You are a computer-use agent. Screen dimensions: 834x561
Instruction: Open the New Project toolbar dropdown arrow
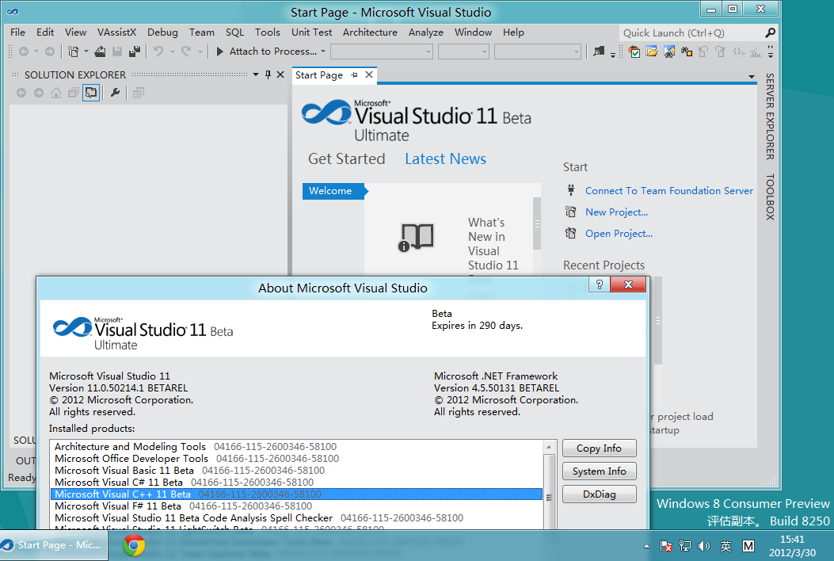(86, 52)
